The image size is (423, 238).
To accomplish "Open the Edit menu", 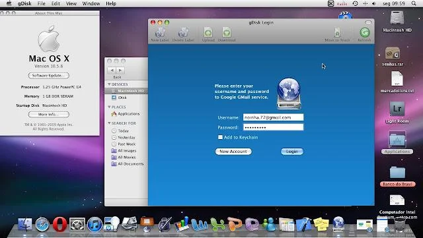I will [56, 3].
